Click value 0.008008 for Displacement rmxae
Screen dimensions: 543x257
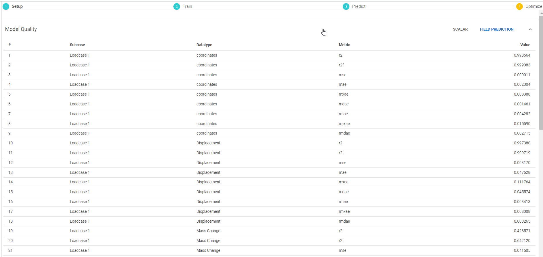coord(522,211)
